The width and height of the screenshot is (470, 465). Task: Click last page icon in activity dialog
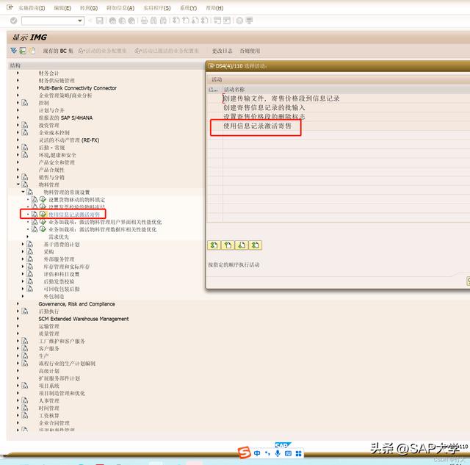tap(255, 245)
